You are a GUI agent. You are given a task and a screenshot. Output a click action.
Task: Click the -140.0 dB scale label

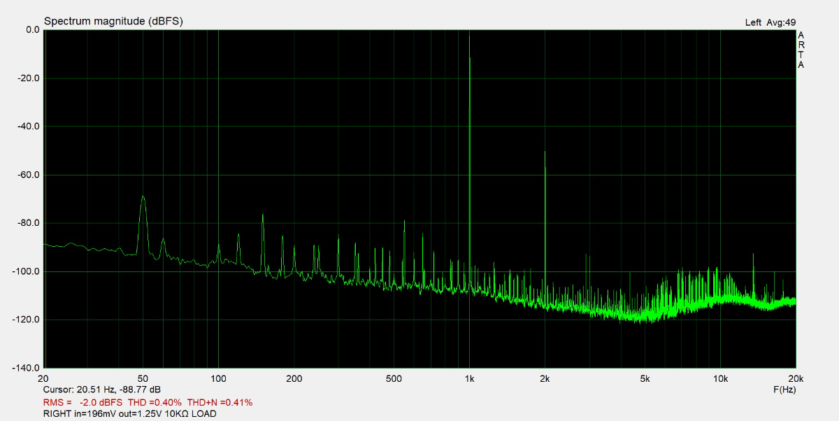[25, 366]
